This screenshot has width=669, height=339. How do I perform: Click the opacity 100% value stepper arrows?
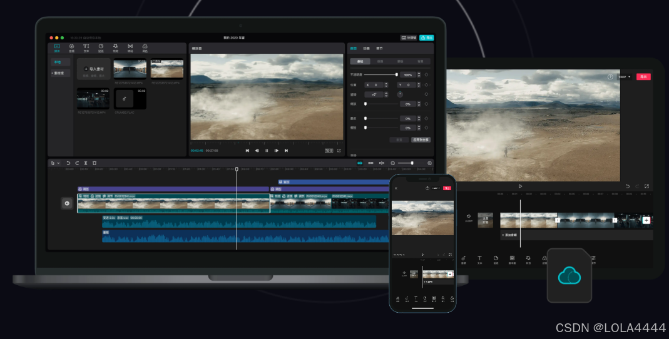click(419, 74)
